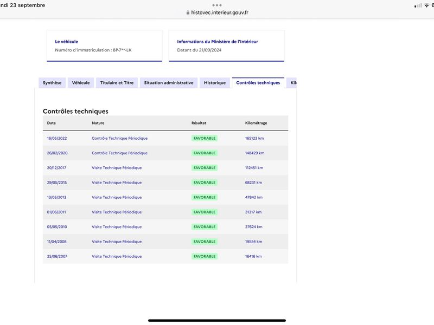The height and width of the screenshot is (325, 434).
Task: Tap the cellular signal bars icon
Action: pos(418,5)
